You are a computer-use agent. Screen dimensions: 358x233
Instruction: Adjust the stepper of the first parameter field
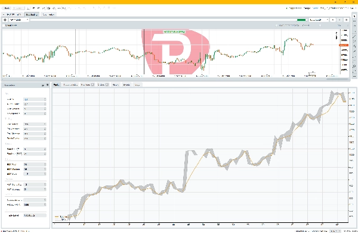point(45,99)
